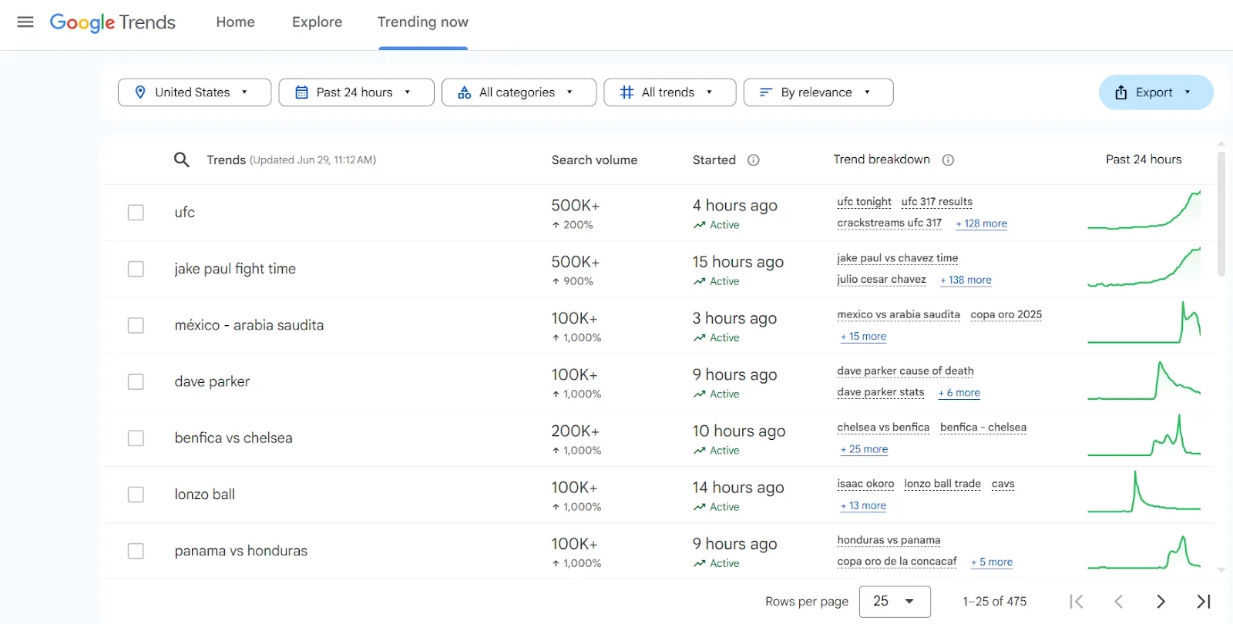
Task: Open the 'crackstreams ufc 317' query
Action: point(889,223)
